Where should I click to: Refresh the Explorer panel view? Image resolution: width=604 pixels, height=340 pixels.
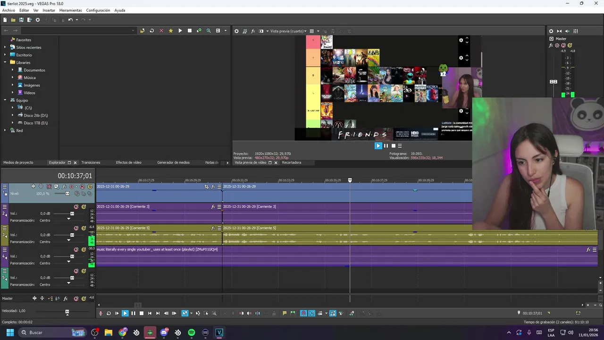coord(151,31)
